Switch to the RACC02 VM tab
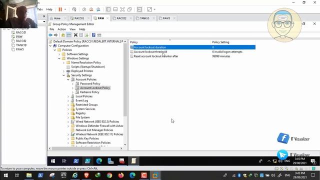The image size is (320, 180). tap(121, 18)
